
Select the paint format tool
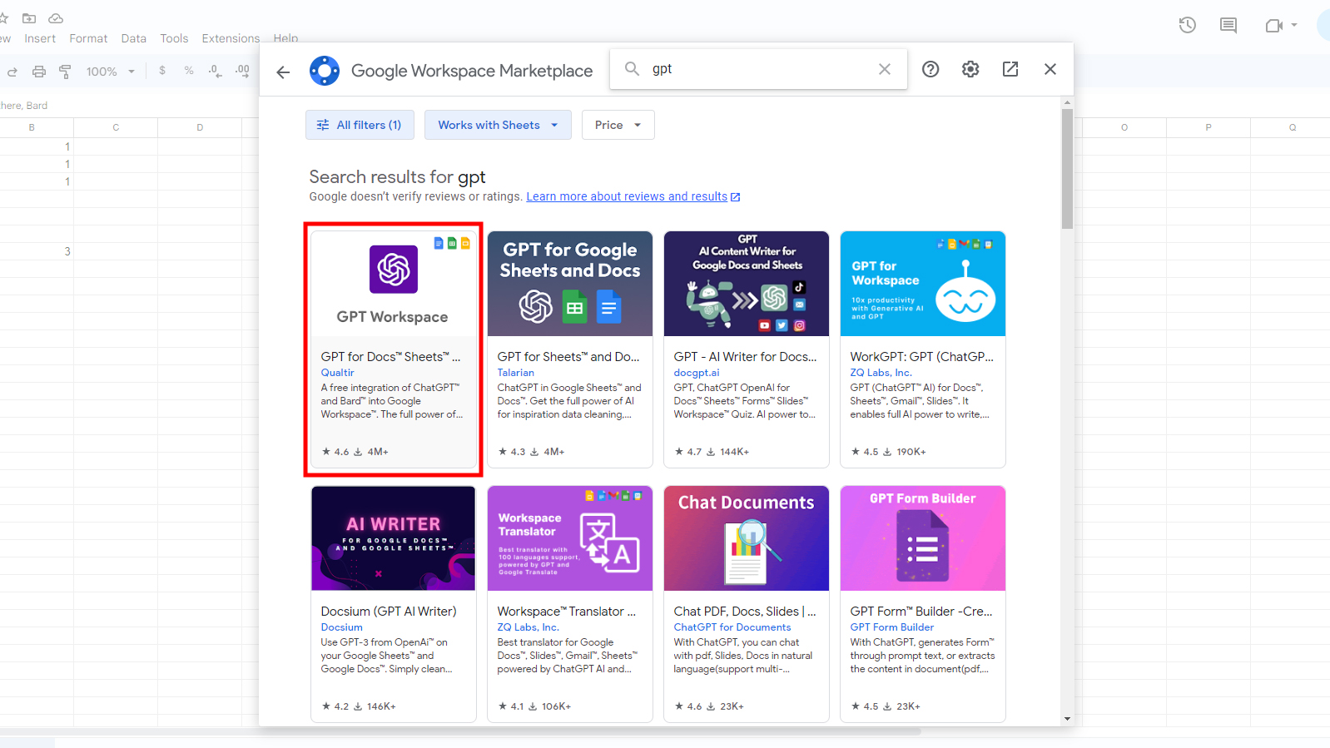pyautogui.click(x=65, y=72)
